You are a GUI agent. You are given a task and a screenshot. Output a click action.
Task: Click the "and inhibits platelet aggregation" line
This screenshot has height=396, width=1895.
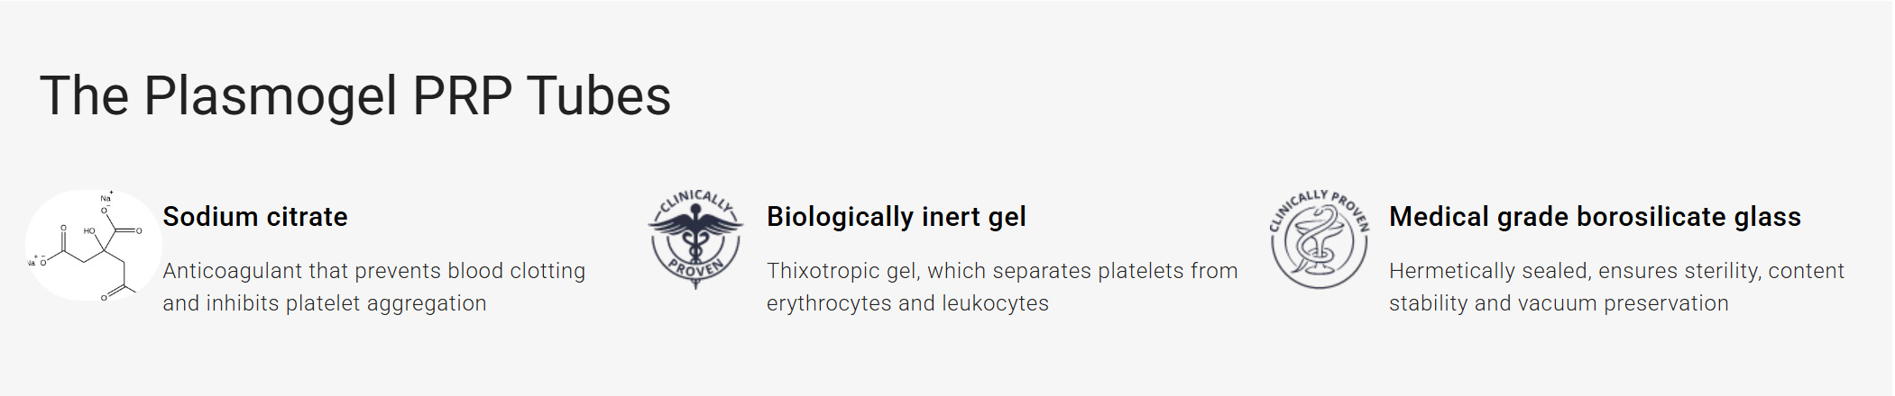point(324,303)
